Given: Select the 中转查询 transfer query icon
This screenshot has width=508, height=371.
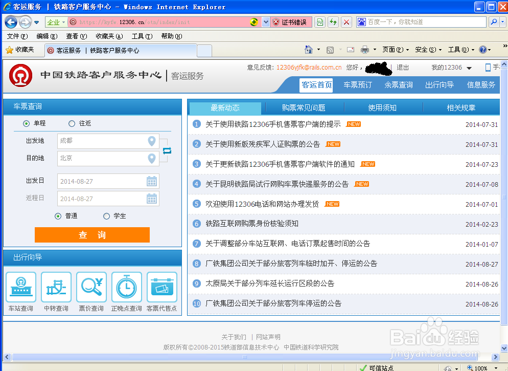Looking at the screenshot, I should [x=56, y=288].
